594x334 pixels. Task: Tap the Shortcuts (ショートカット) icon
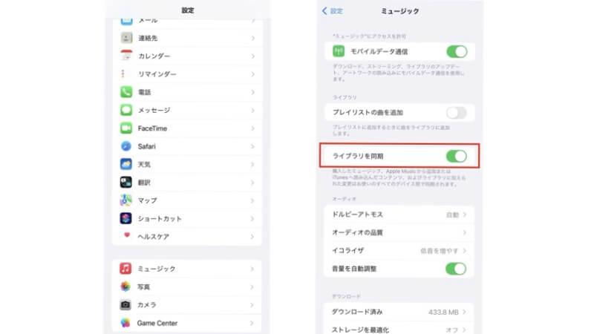126,218
